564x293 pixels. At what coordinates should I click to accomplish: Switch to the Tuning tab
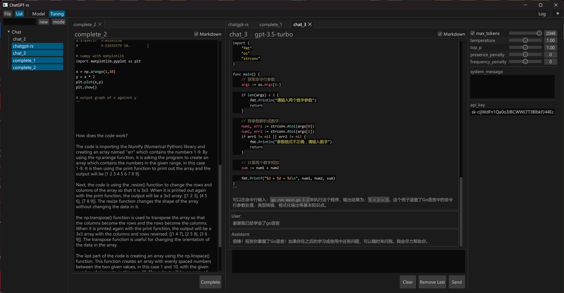pos(57,14)
